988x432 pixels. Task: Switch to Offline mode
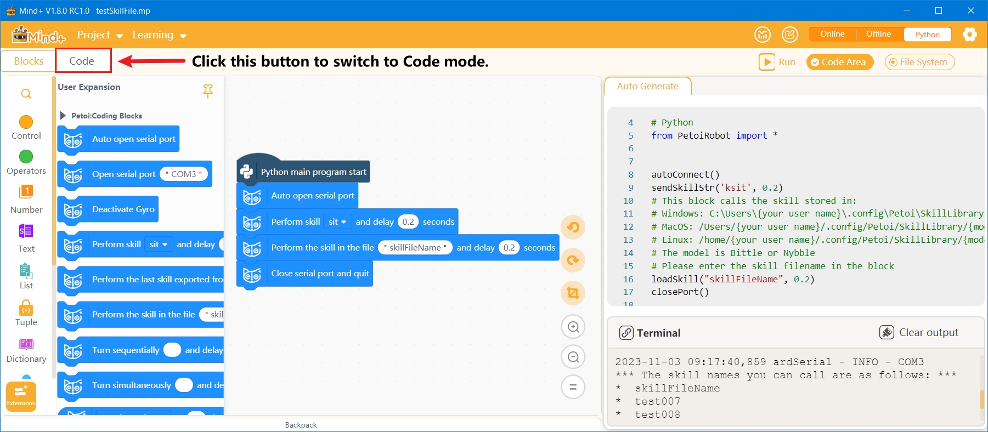(x=878, y=34)
